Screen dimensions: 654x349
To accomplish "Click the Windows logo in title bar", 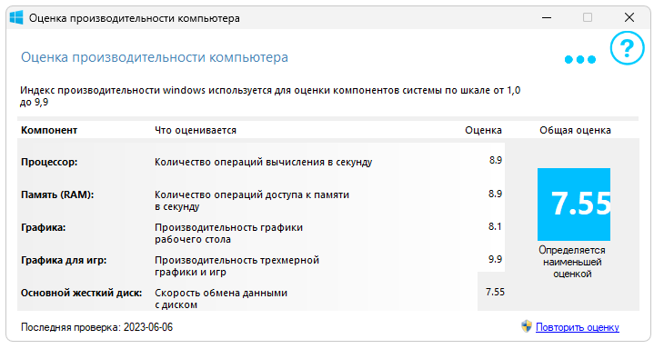I will click(x=16, y=17).
